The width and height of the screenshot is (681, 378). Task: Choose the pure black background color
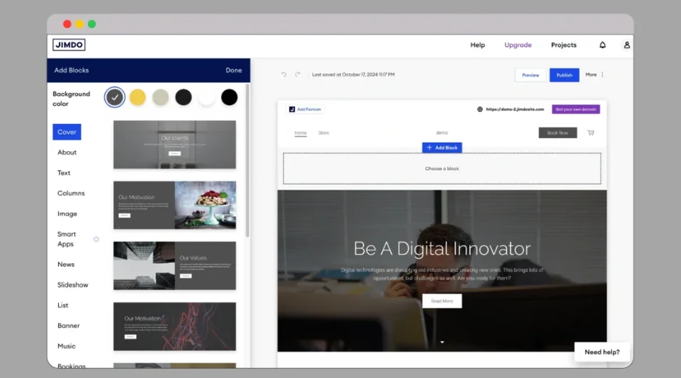(229, 98)
